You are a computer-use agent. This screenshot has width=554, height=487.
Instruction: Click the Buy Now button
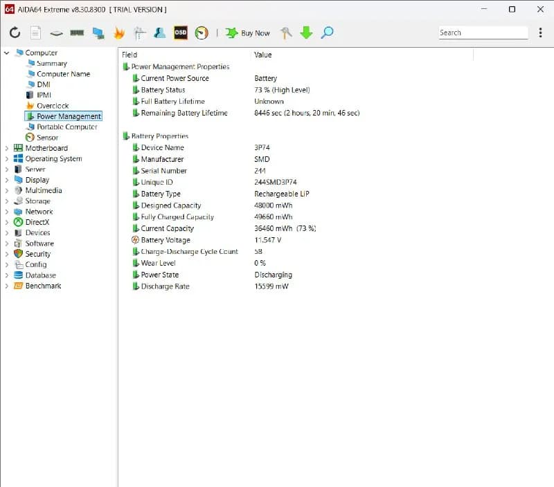coord(248,33)
